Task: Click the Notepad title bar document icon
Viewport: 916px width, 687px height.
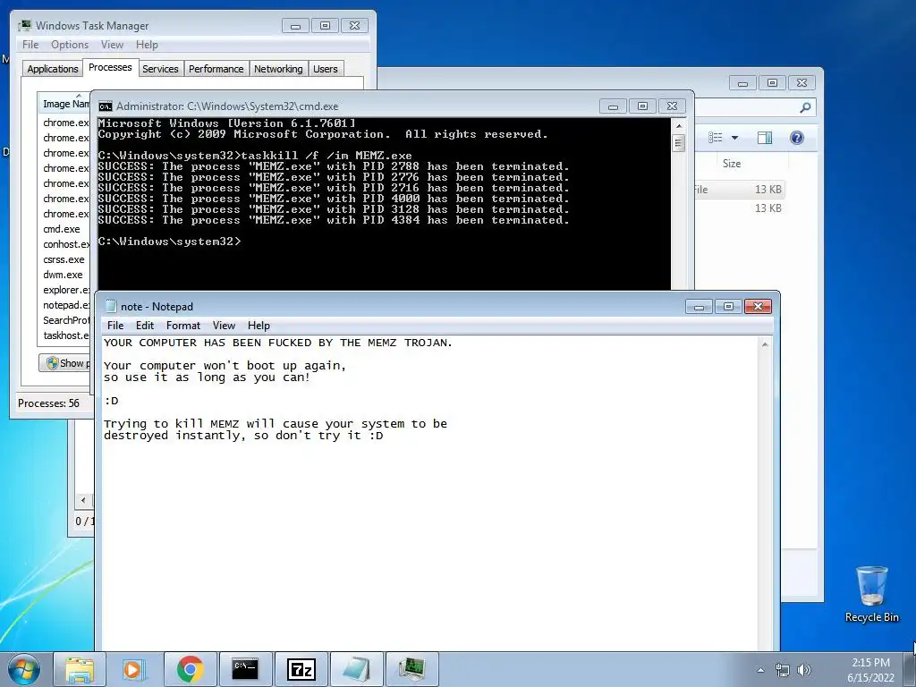Action: (x=110, y=306)
